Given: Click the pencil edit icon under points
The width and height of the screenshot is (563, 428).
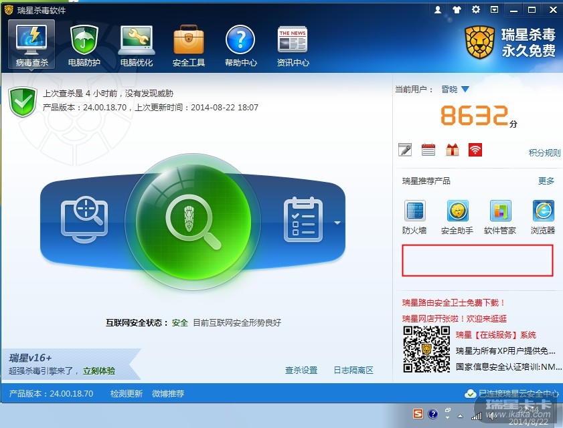Looking at the screenshot, I should 405,150.
